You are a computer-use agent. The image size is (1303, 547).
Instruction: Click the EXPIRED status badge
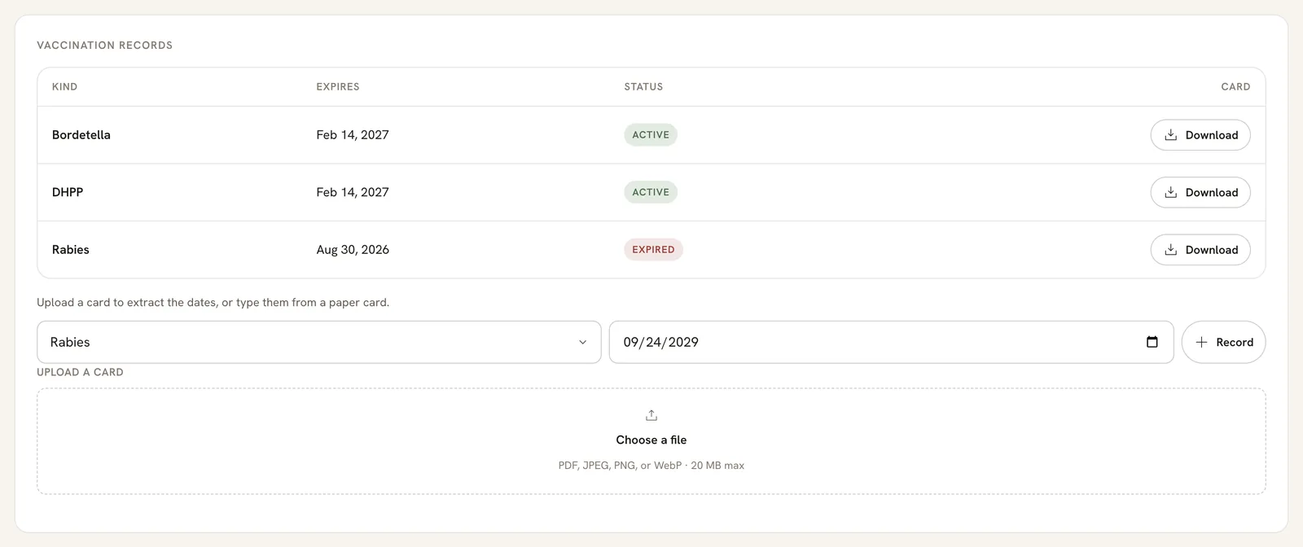(x=653, y=250)
